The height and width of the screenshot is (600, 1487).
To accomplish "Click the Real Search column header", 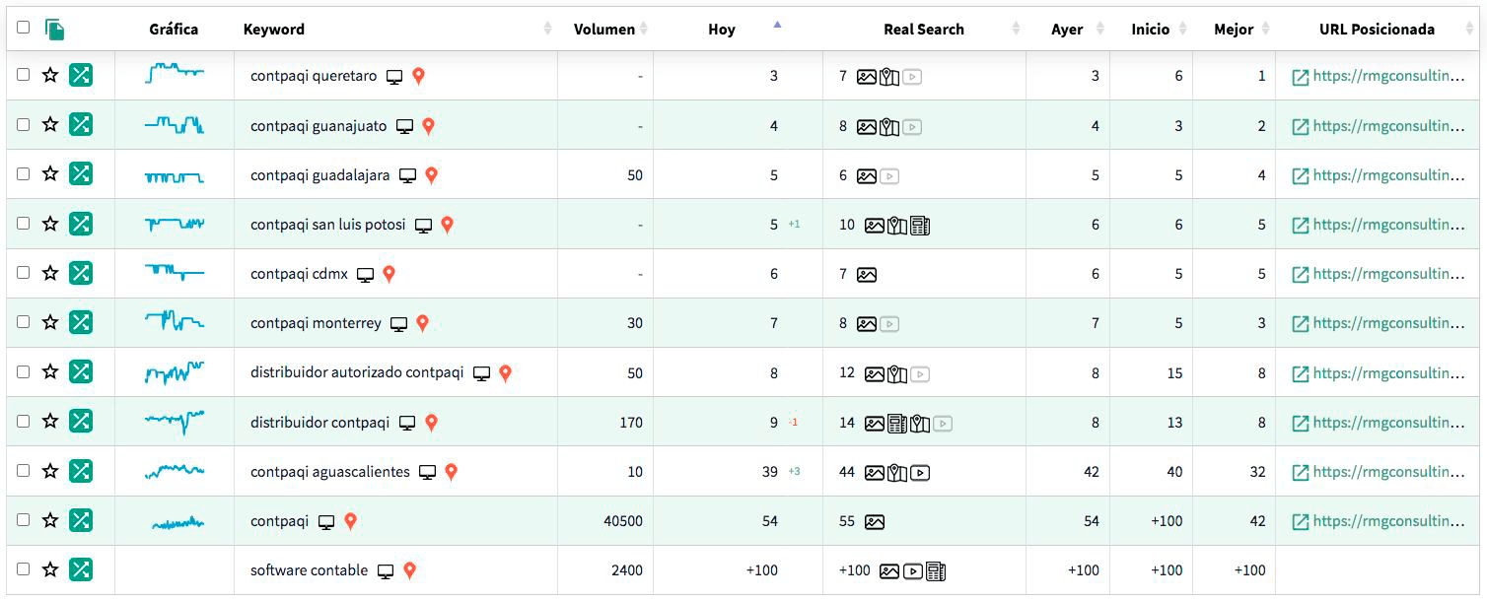I will (x=924, y=30).
